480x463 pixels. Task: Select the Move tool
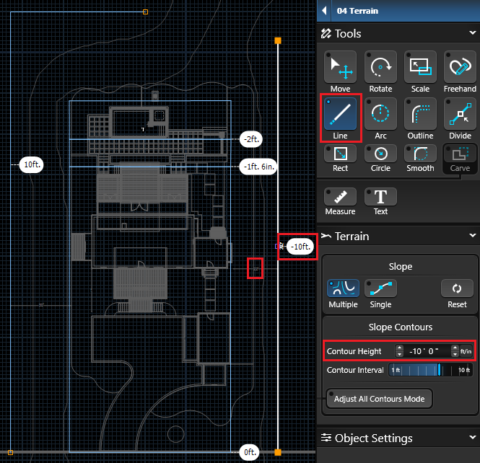340,69
